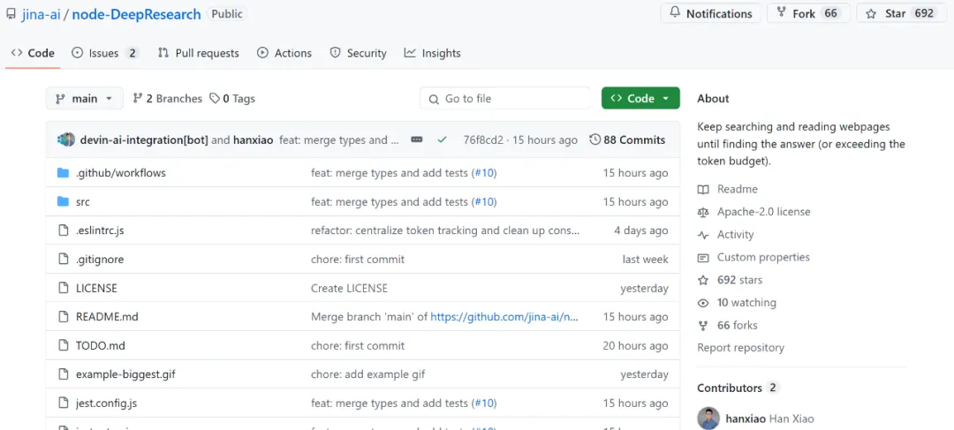Viewport: 954px width, 430px height.
Task: Open the Security tab
Action: click(358, 53)
